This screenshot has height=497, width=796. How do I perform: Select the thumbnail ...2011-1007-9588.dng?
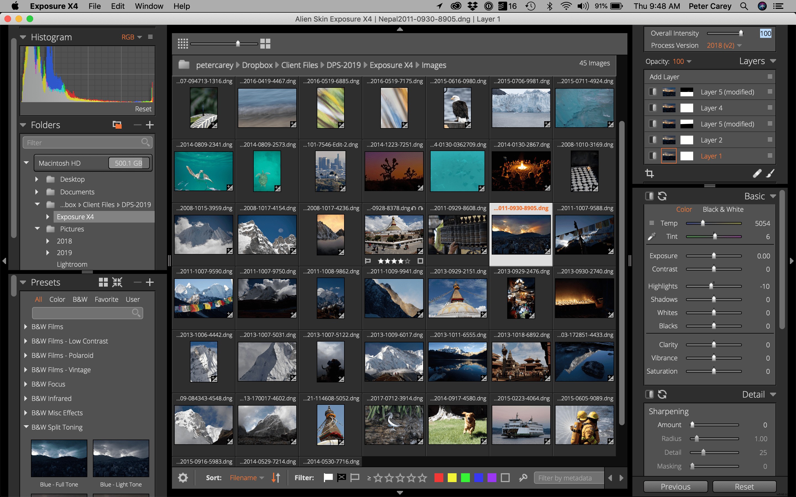(x=584, y=234)
